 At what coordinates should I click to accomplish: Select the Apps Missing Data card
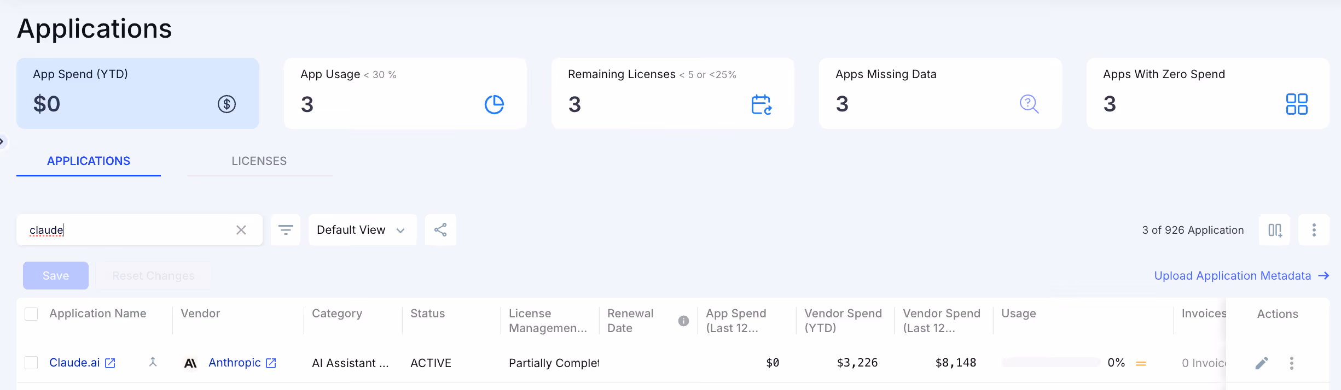click(x=941, y=93)
